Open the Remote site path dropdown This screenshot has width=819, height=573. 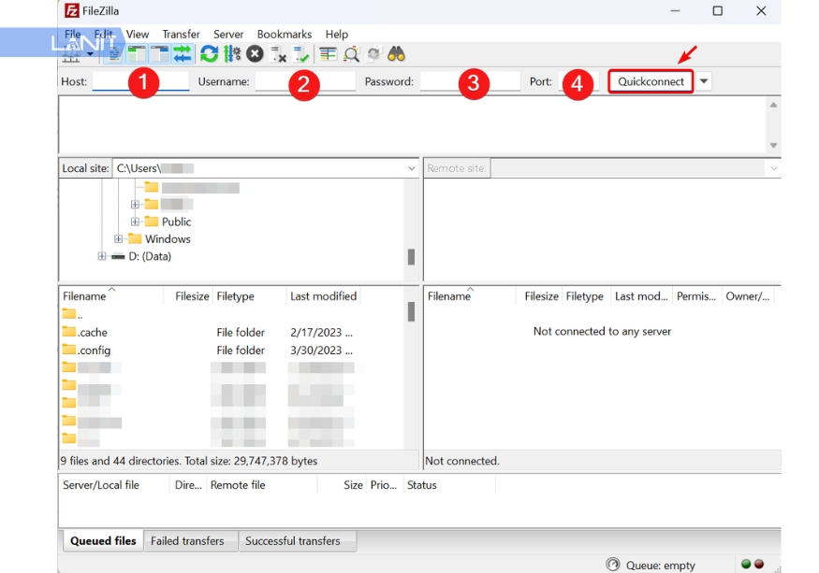773,168
